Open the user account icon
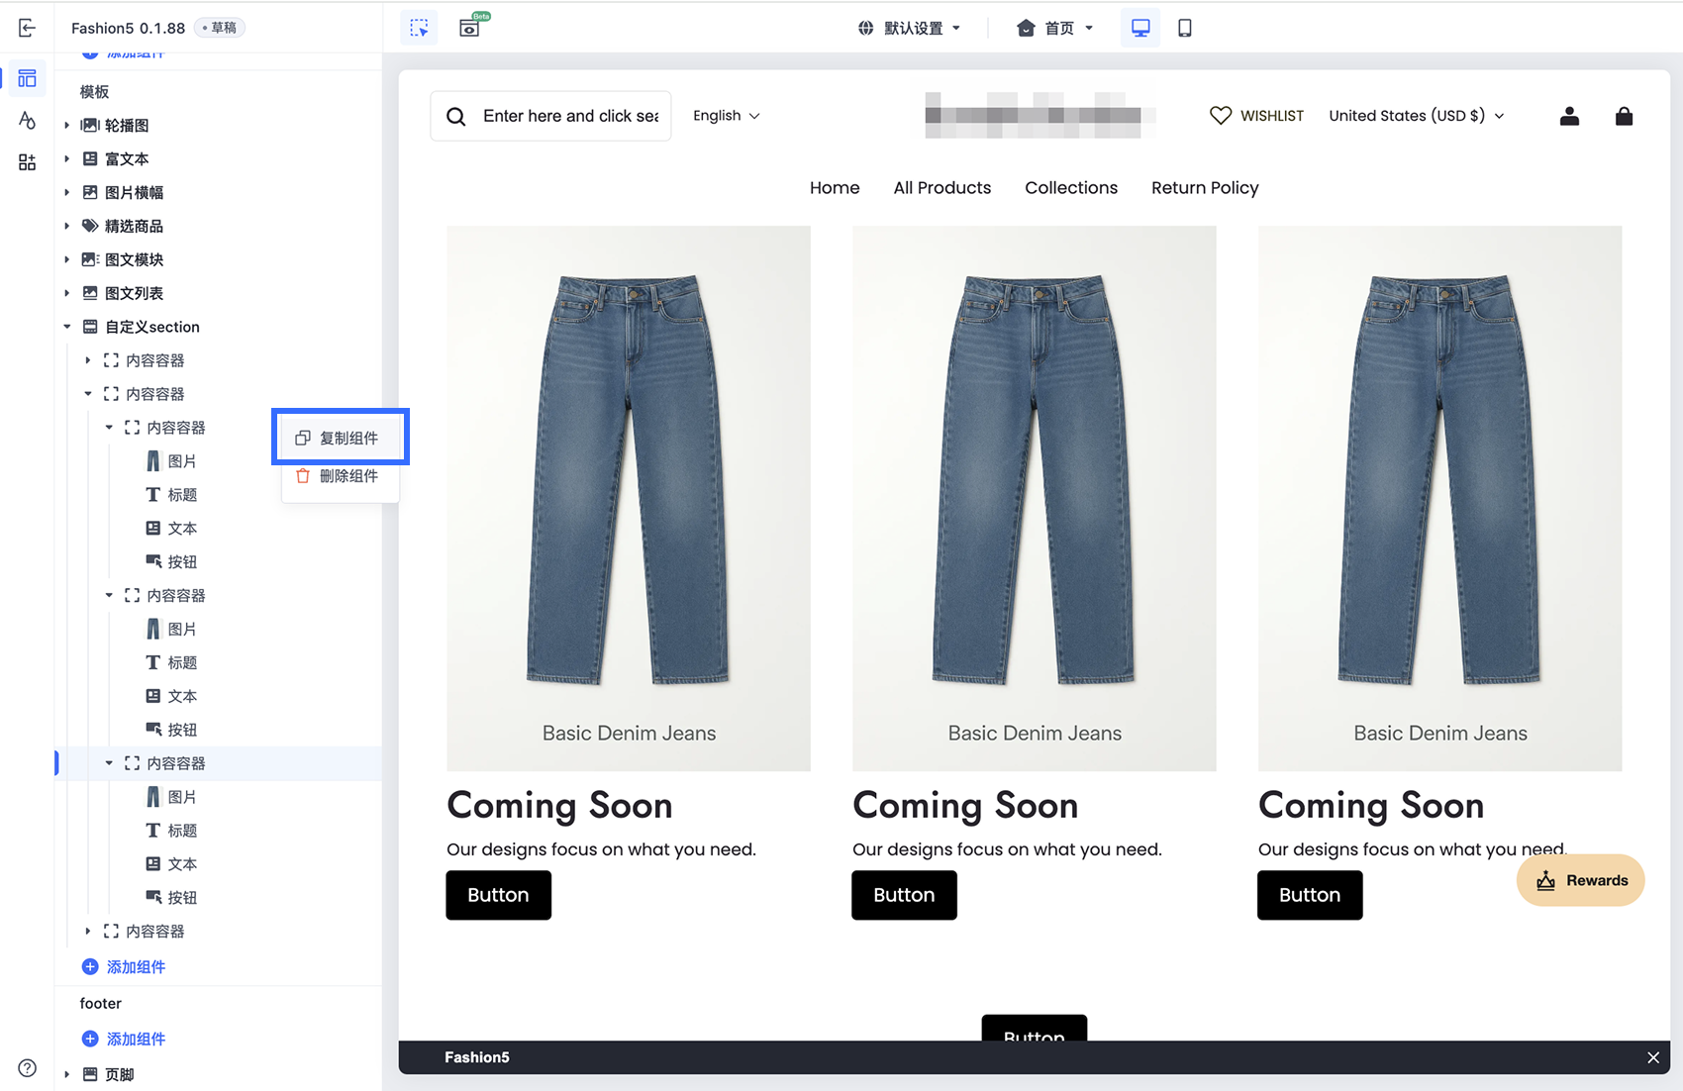This screenshot has width=1683, height=1091. pos(1569,116)
